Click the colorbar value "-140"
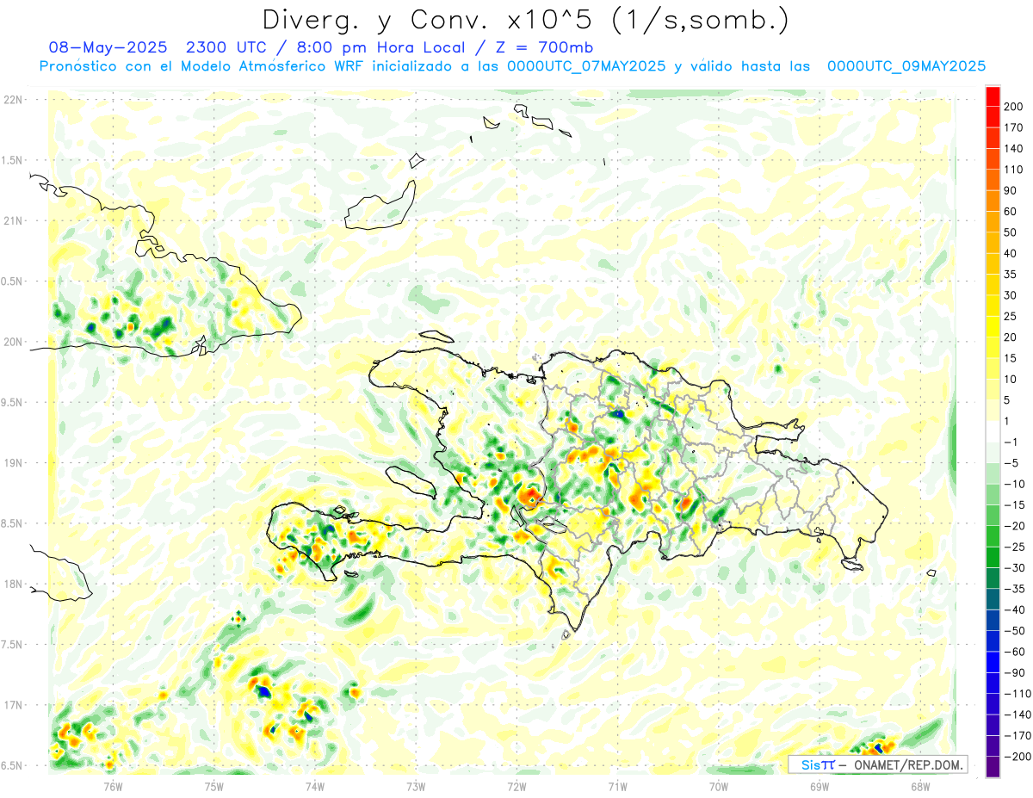This screenshot has height=798, width=1033. click(1018, 714)
